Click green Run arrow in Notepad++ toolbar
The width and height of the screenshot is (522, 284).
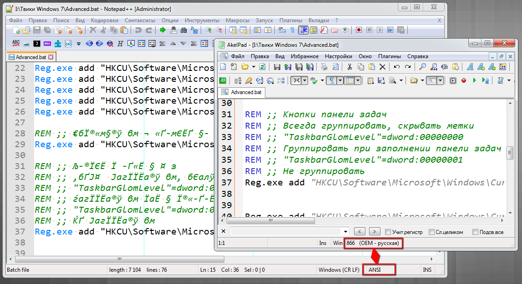[x=162, y=30]
